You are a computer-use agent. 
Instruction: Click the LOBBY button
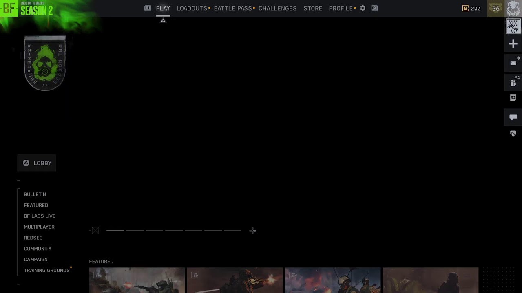pyautogui.click(x=37, y=163)
